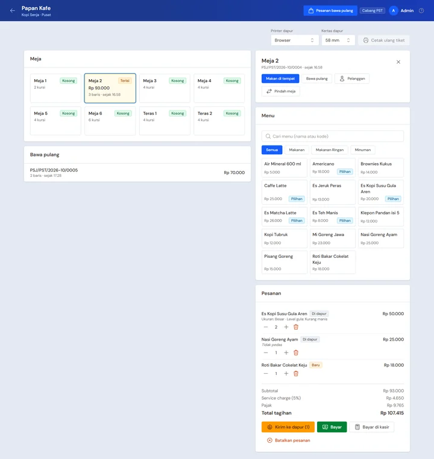Viewport: 434px width, 459px height.
Task: Click the Di dapur badge on Nasi Goreng Ayam
Action: pyautogui.click(x=310, y=339)
